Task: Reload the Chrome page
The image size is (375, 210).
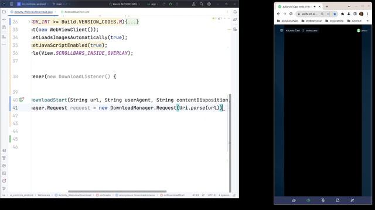Action: [x=291, y=14]
